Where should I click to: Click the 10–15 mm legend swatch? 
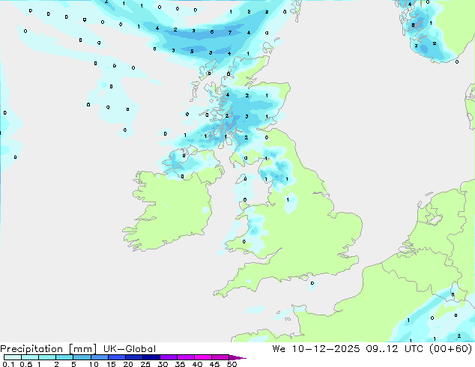pyautogui.click(x=99, y=357)
